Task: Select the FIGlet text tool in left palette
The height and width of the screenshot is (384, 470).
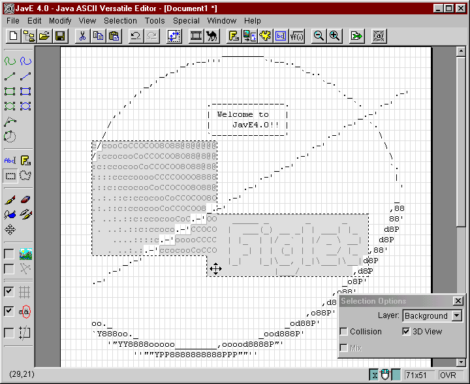Action: (25, 161)
